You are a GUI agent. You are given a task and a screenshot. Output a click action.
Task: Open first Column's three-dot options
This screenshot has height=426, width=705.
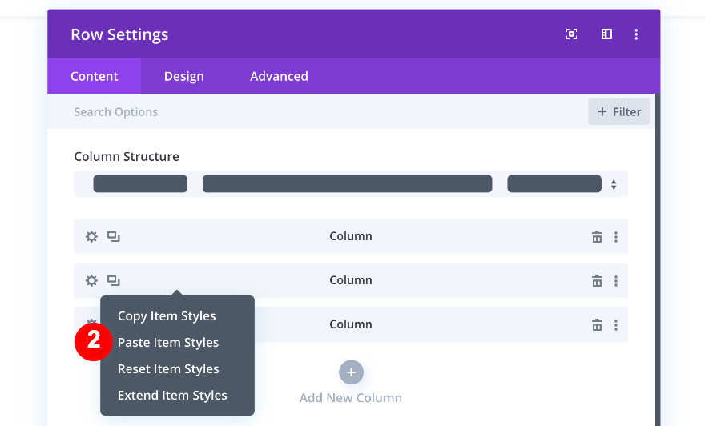[x=616, y=236]
